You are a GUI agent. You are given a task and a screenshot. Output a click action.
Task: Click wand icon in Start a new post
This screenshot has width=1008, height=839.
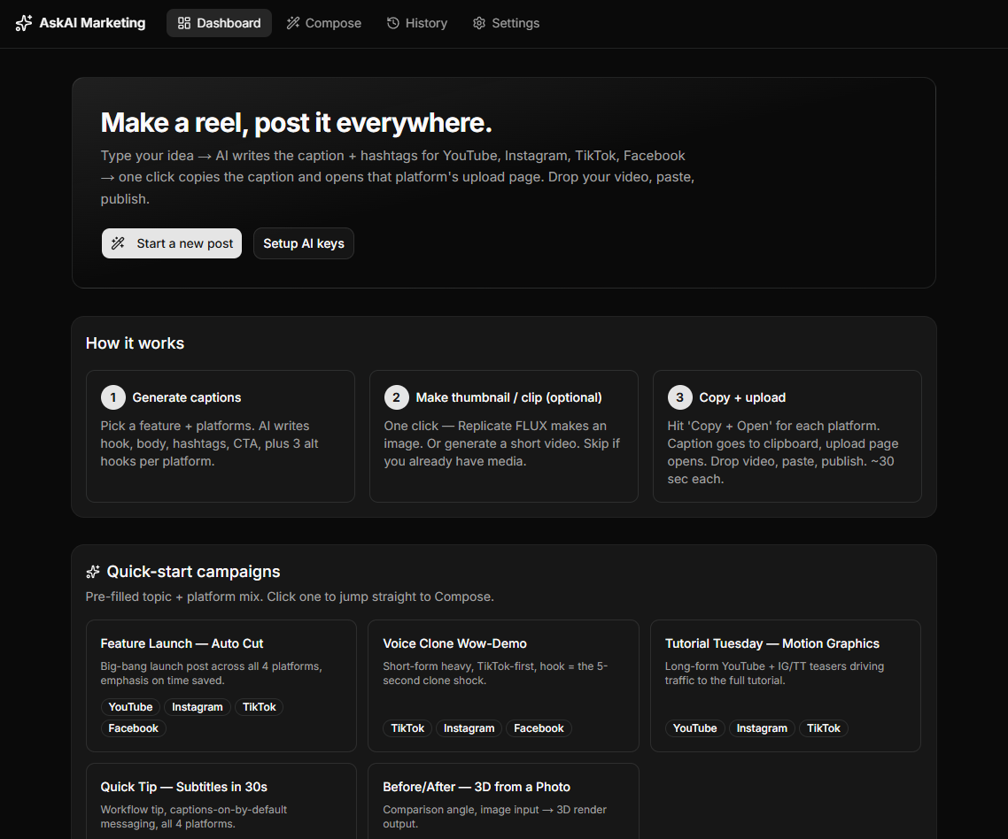[x=118, y=243]
